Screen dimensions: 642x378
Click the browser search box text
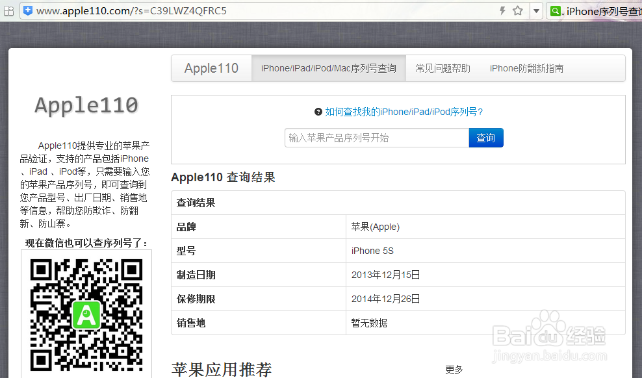[604, 12]
